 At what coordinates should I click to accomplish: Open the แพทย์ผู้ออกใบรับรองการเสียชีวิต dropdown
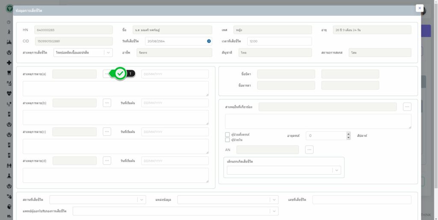coord(274,211)
